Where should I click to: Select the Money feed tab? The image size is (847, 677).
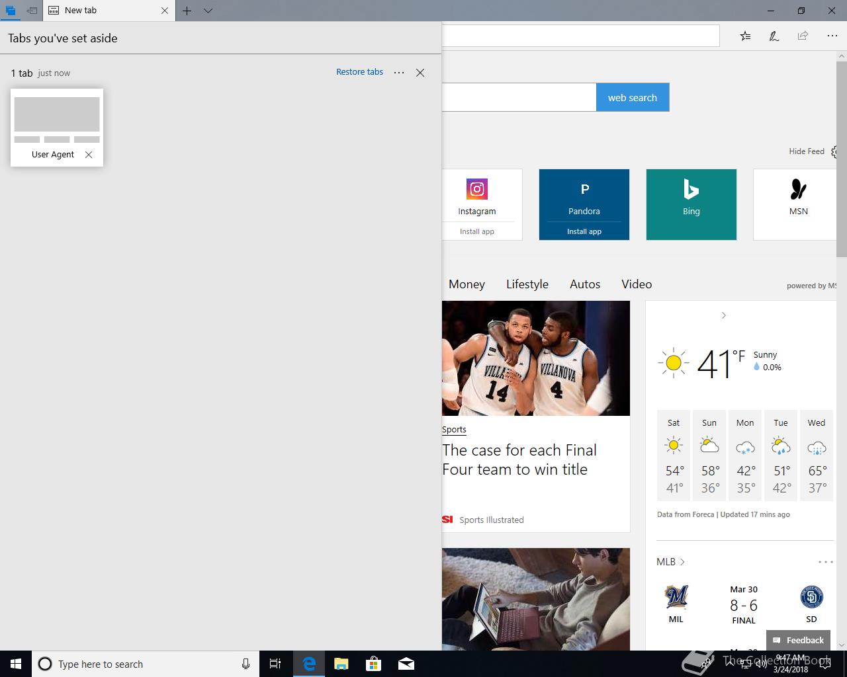[467, 284]
